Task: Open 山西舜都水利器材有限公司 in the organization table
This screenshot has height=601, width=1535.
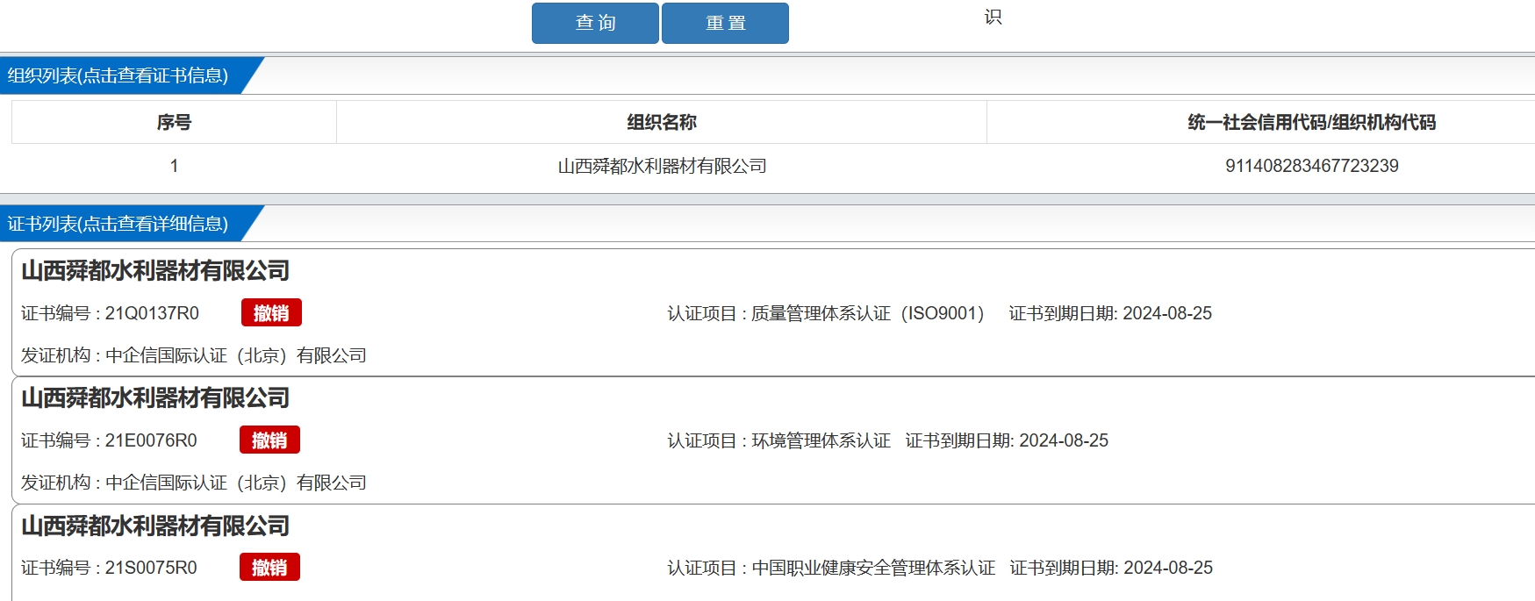Action: [662, 166]
